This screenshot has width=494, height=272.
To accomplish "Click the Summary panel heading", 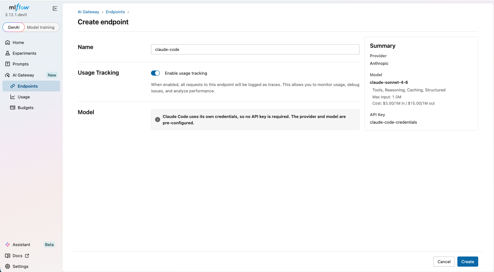I will [x=383, y=46].
